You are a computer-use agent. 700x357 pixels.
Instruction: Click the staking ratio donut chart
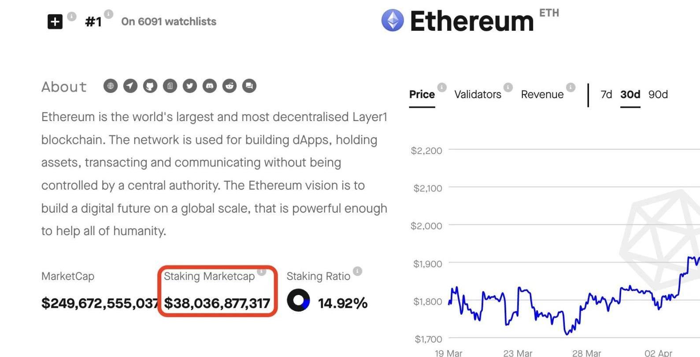pos(298,300)
